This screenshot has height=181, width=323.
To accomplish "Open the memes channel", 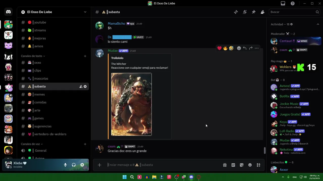I will coord(54,95).
